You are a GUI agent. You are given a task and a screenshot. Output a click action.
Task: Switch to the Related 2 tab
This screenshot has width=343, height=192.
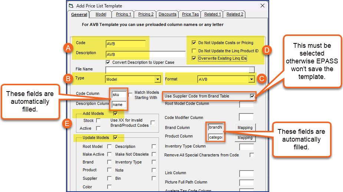(x=235, y=14)
